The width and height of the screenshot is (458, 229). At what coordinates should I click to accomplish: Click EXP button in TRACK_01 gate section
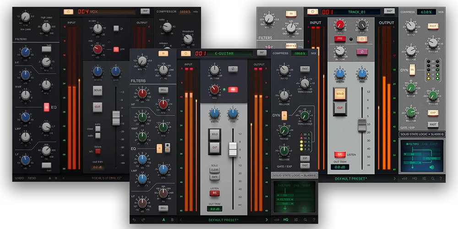point(433,113)
